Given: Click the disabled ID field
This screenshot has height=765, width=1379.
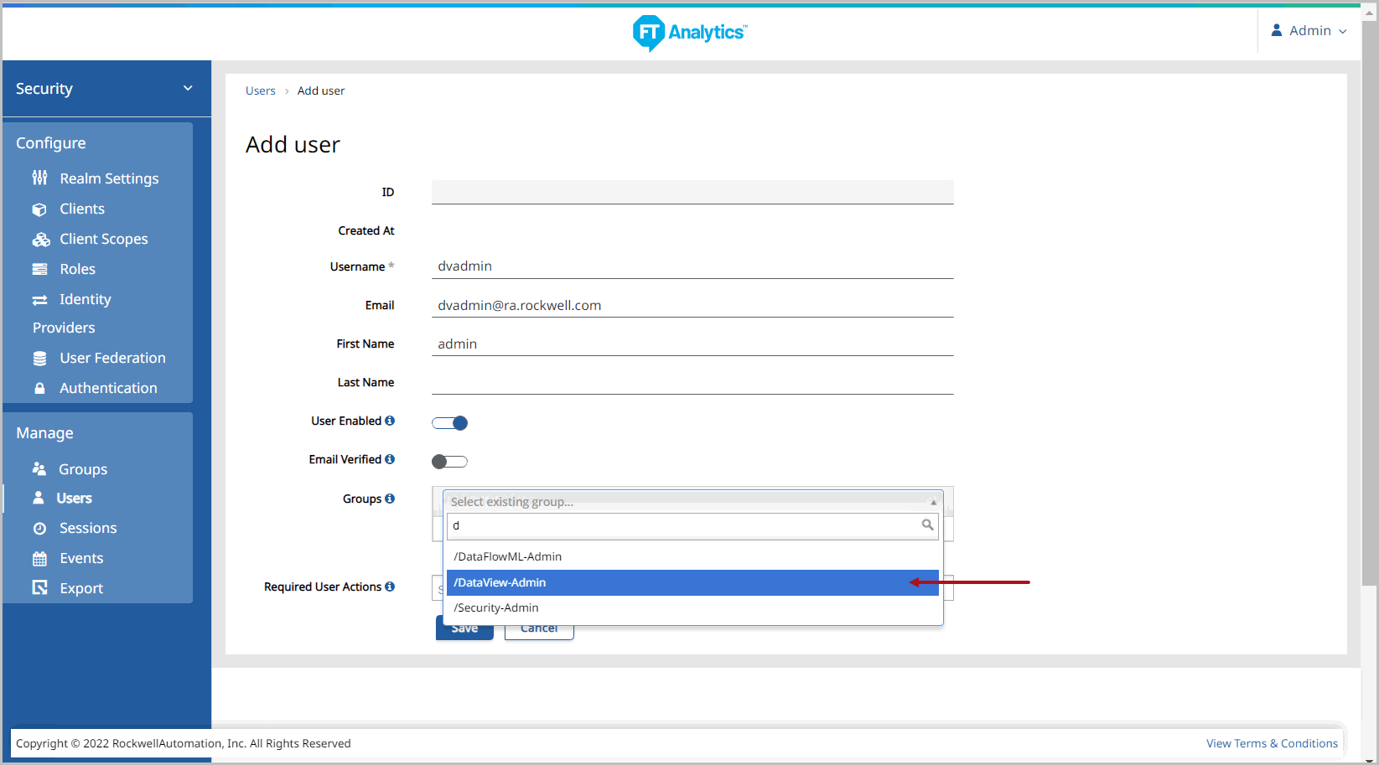Looking at the screenshot, I should (x=692, y=192).
